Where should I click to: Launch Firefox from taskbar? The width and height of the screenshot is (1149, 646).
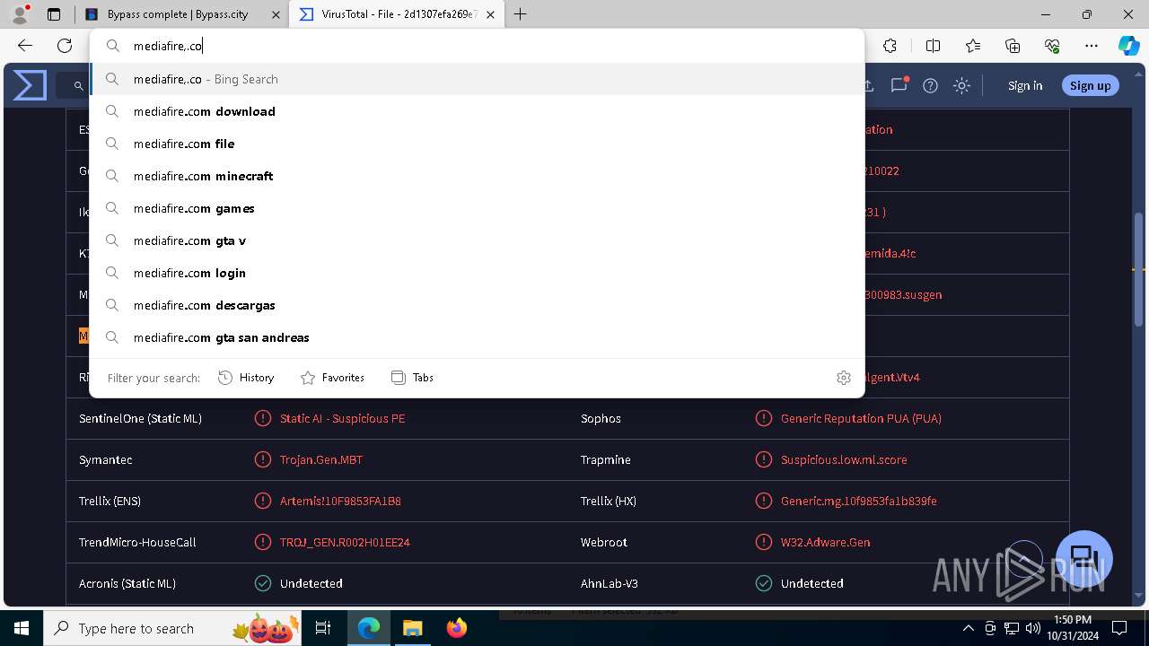(x=456, y=628)
